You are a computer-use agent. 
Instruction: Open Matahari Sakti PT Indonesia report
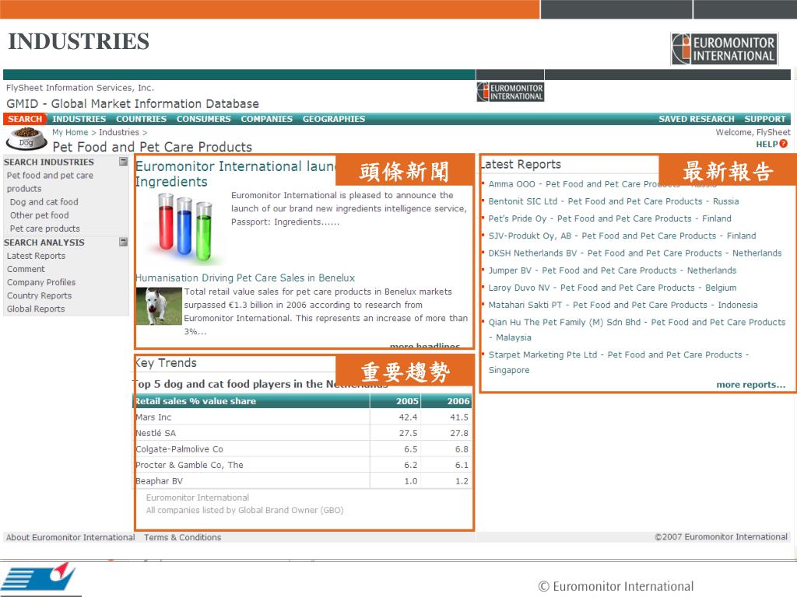(623, 305)
